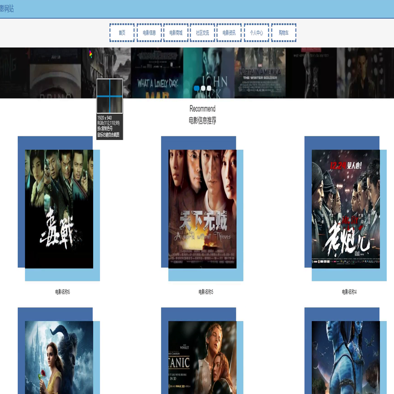Click the John Wick banner poster
The image size is (394, 394).
pyautogui.click(x=209, y=73)
